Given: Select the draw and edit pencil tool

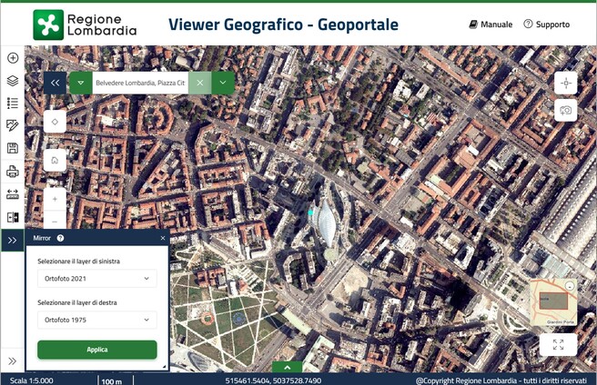Looking at the screenshot, I should point(13,125).
